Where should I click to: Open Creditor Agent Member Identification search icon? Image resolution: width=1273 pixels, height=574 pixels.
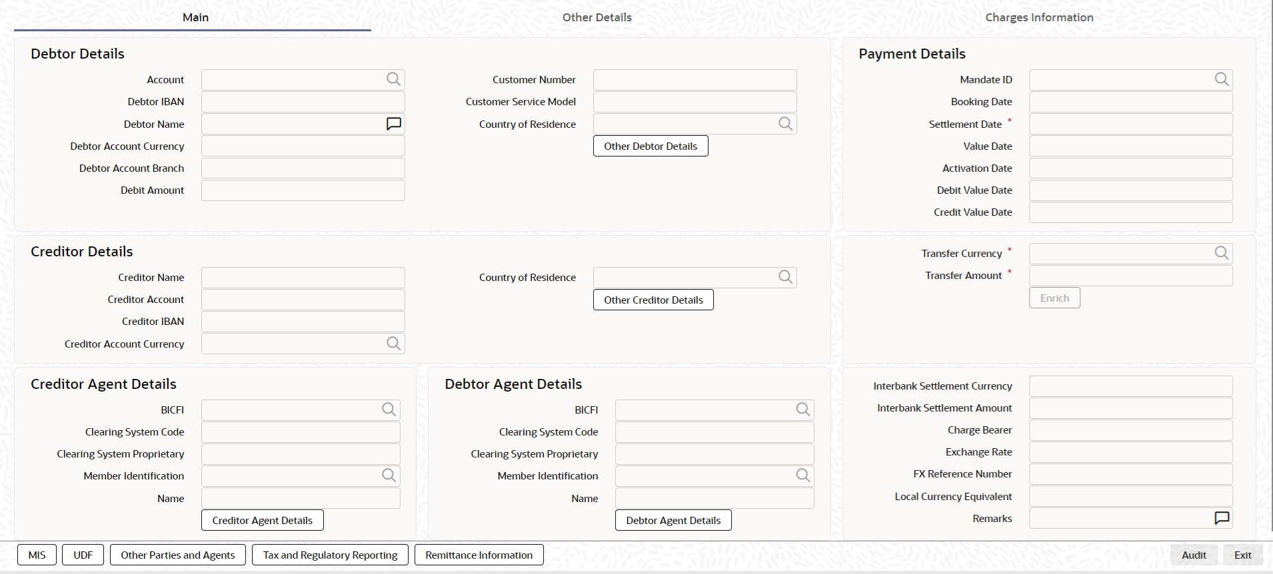pos(389,475)
